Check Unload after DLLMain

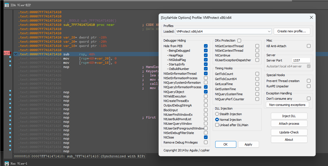click(x=217, y=125)
